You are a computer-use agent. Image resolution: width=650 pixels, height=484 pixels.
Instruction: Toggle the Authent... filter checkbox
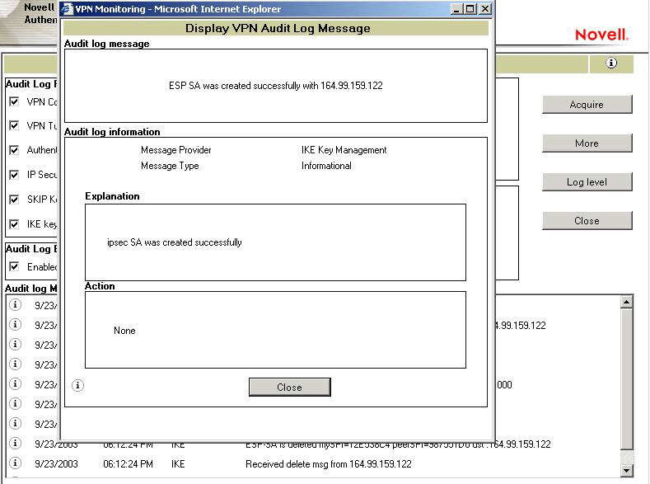click(14, 150)
